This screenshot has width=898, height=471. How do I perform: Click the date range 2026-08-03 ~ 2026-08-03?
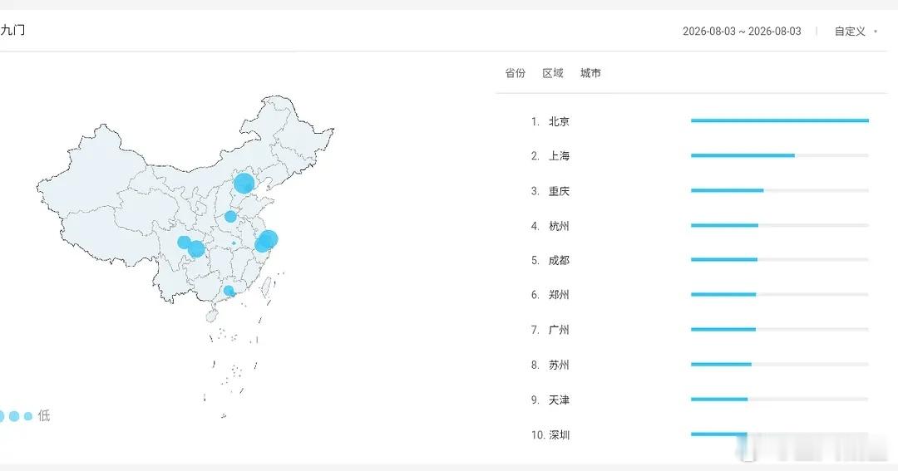point(742,32)
